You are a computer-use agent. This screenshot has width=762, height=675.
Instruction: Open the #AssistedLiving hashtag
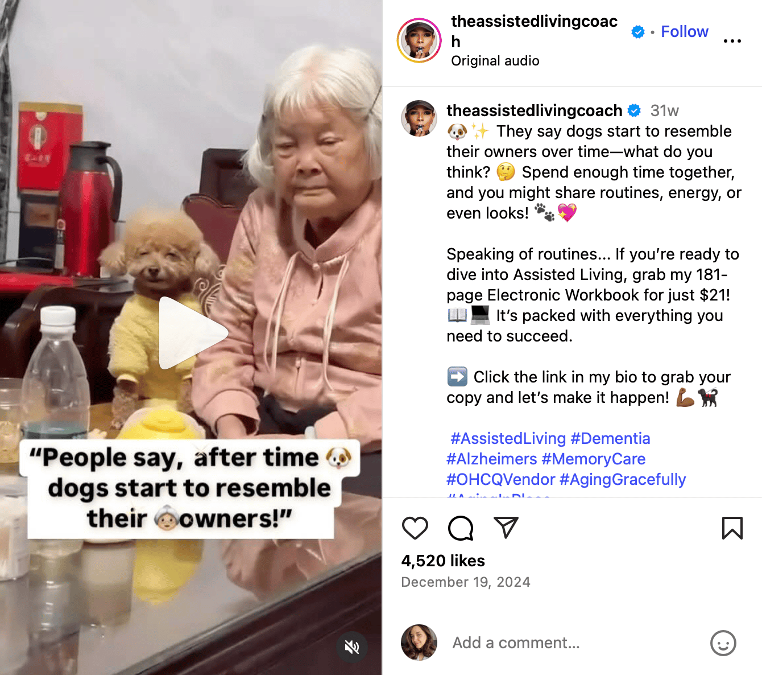(508, 438)
